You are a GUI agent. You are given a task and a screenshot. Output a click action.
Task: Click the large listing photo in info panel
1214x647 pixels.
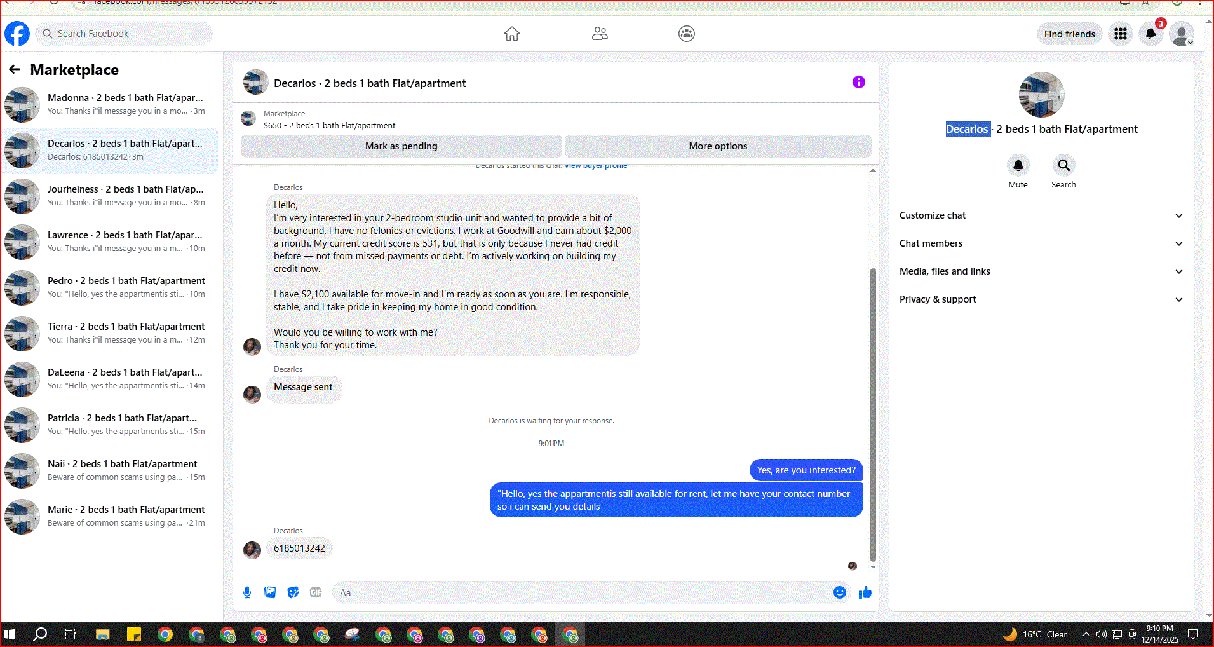pos(1041,95)
